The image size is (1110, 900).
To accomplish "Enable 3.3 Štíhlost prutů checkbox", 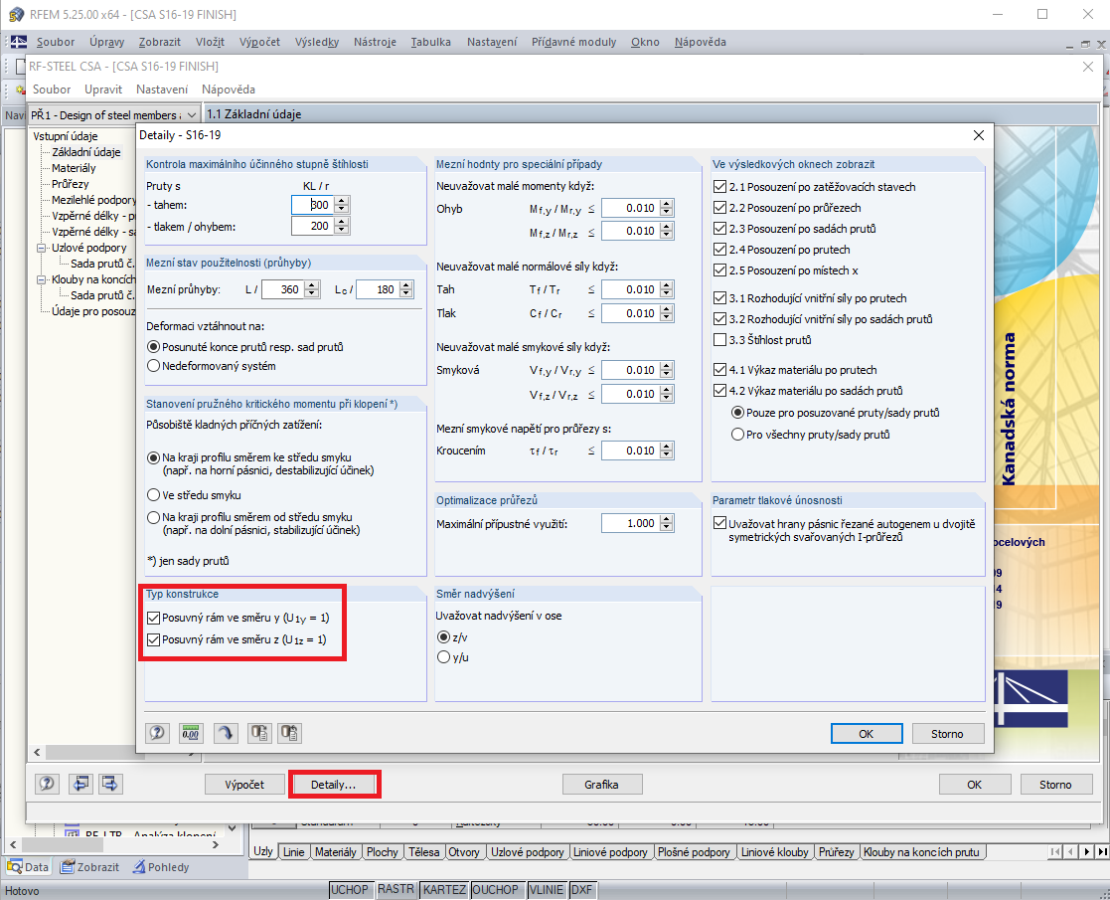I will click(x=719, y=340).
